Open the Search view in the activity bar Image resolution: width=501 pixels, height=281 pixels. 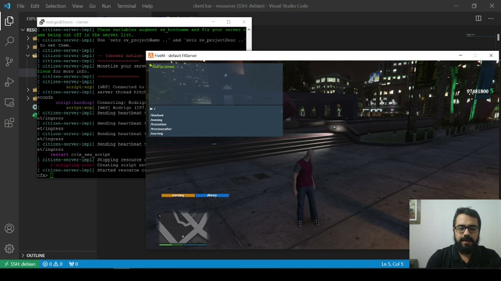(9, 41)
